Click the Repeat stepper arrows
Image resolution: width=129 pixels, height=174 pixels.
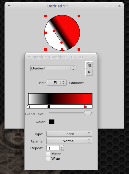tap(62, 148)
